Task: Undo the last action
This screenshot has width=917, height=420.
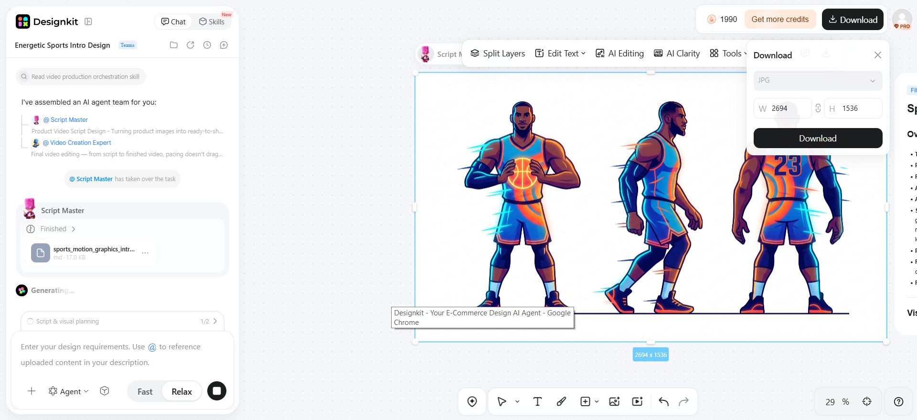Action: point(664,402)
